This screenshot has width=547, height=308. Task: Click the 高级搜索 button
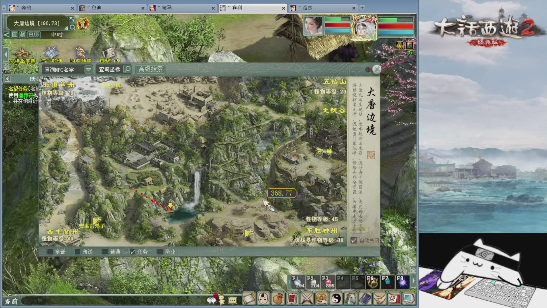151,69
